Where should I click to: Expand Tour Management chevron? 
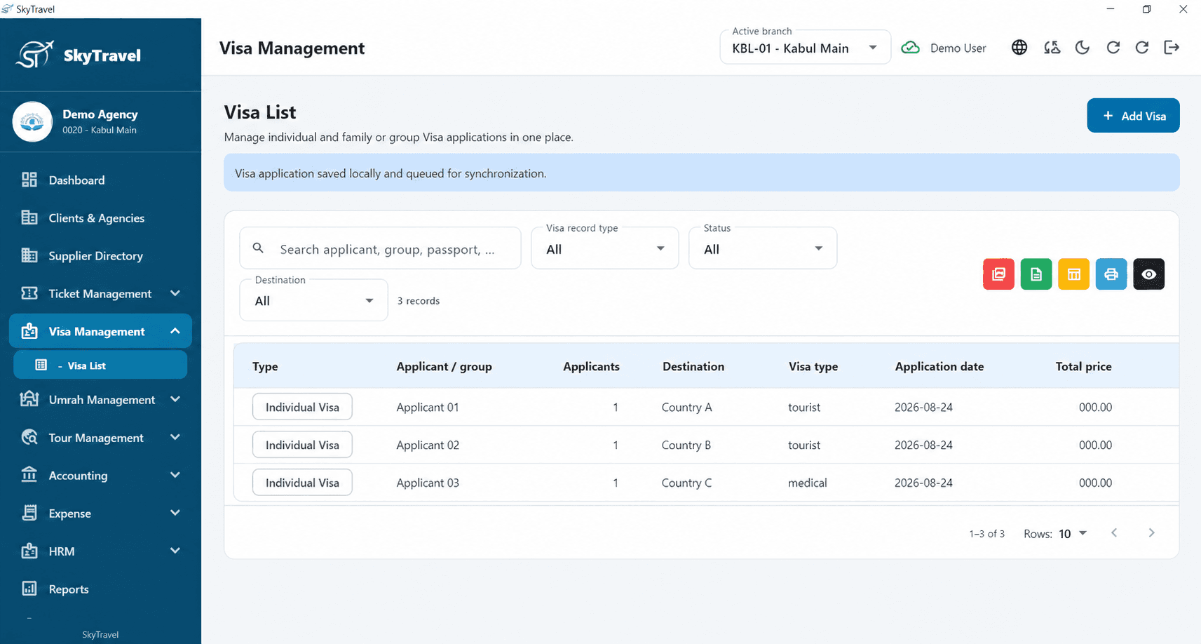175,437
